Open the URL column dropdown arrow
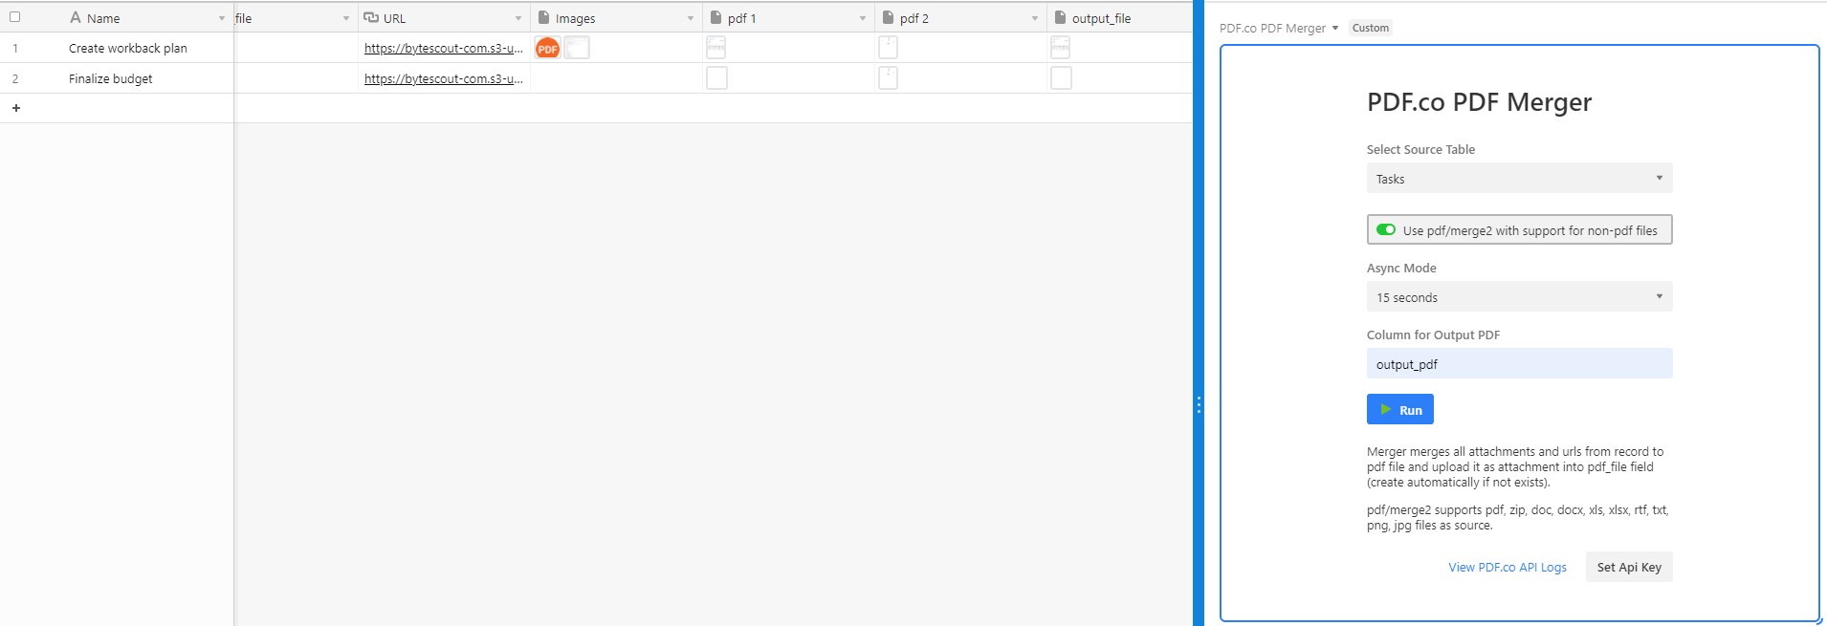The image size is (1827, 626). (517, 18)
